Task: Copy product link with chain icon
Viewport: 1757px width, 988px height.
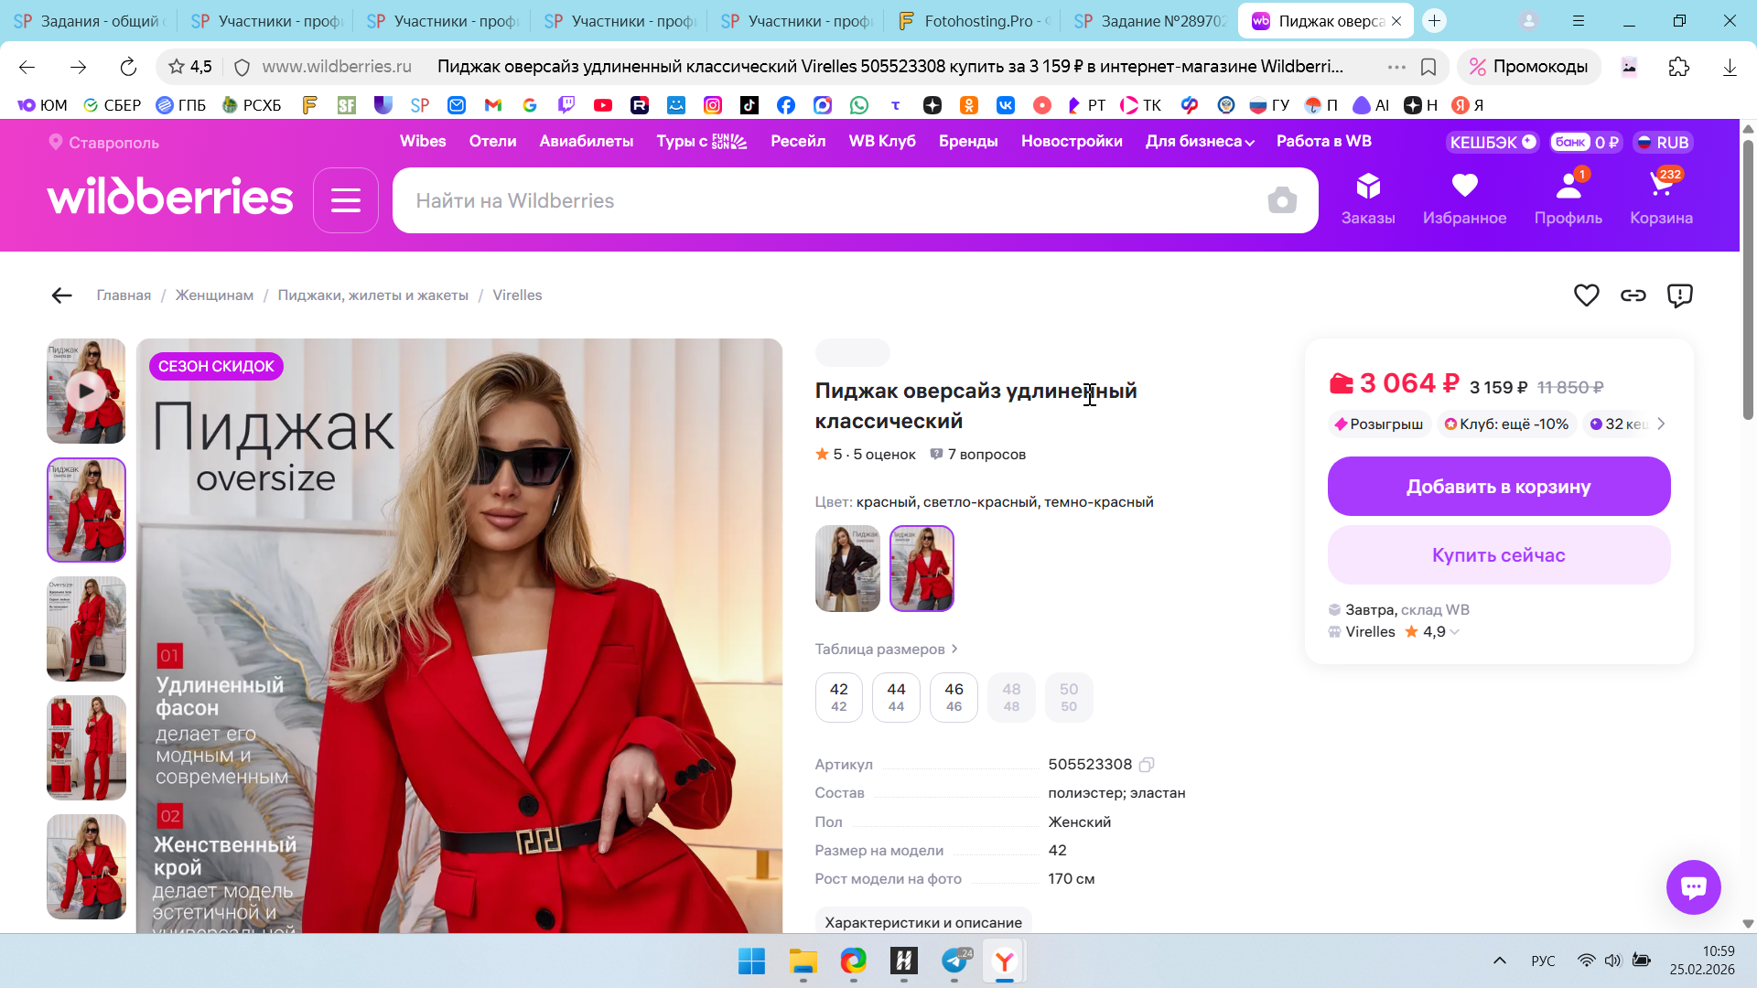Action: [x=1633, y=295]
